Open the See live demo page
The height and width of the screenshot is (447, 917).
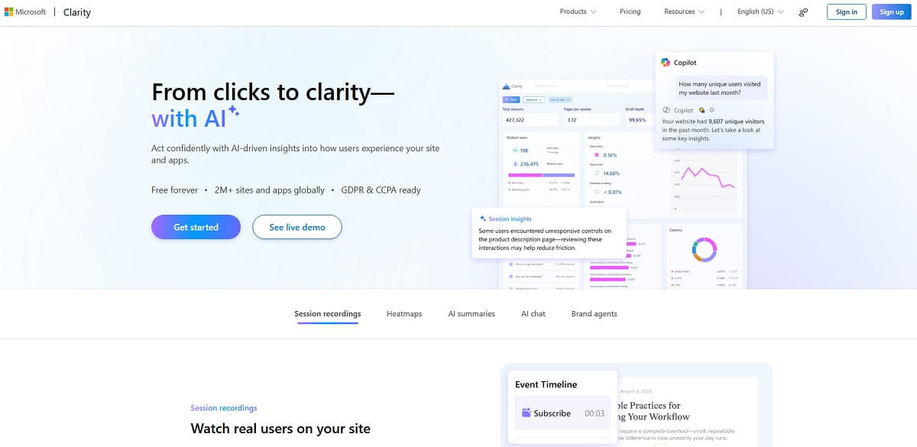coord(297,227)
